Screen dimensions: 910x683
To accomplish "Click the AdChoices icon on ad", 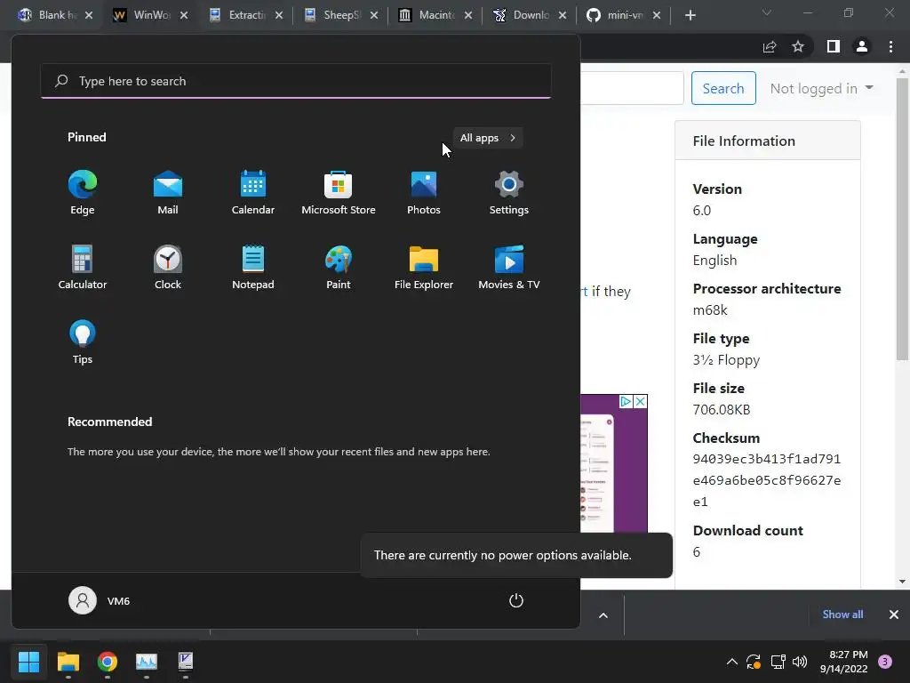I will coord(626,401).
